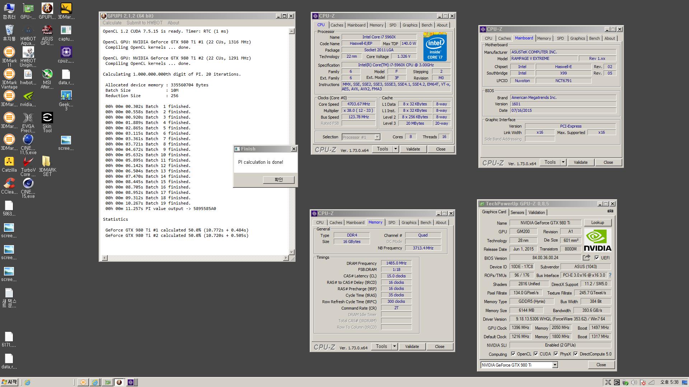Open the Recycle Bin on desktop
689x387 pixels.
[x=9, y=33]
